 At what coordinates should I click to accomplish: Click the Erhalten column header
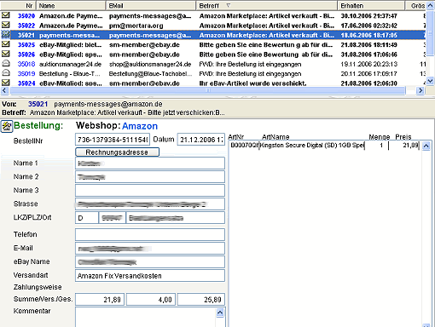[371, 5]
